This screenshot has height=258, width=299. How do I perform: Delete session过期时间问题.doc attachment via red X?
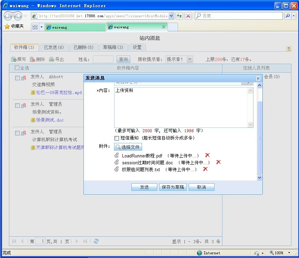pyautogui.click(x=218, y=162)
